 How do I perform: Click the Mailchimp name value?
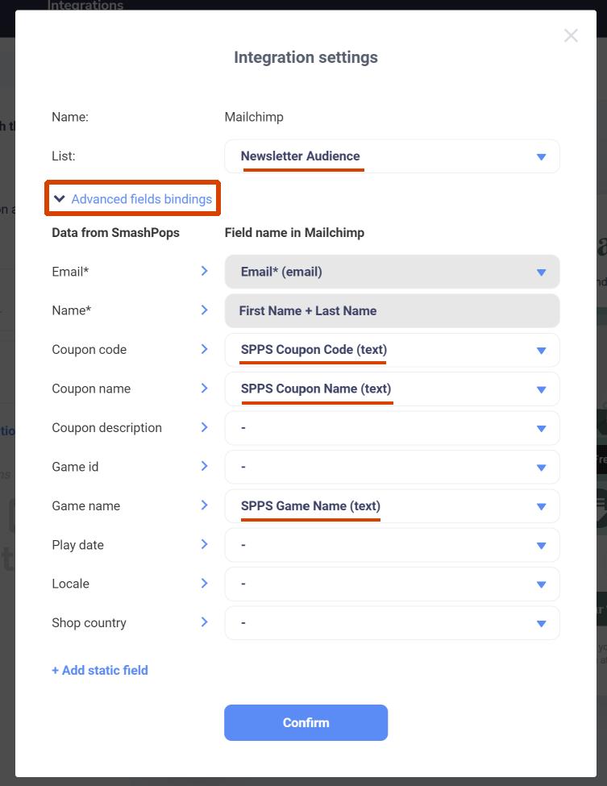tap(254, 118)
